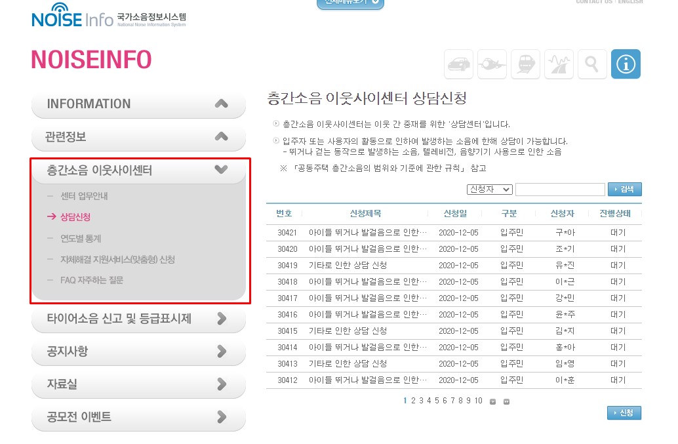Collapse the INFORMATION section
The image size is (678, 444).
click(x=138, y=104)
